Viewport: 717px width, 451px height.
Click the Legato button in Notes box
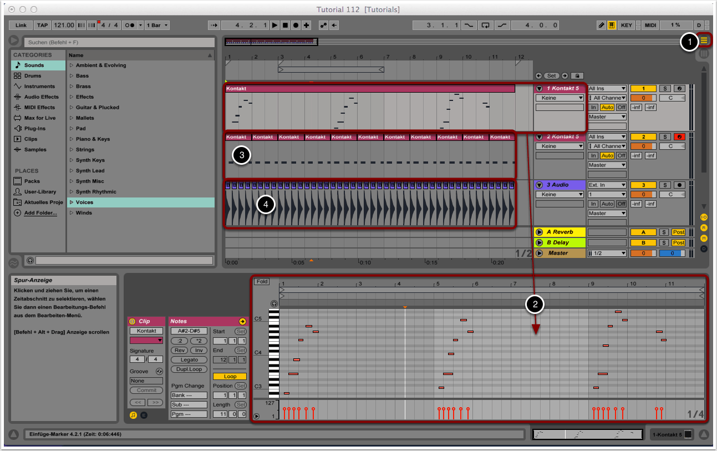189,360
